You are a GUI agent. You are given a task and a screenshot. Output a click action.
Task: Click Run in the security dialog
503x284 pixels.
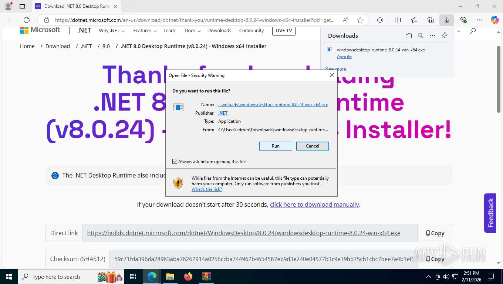click(x=276, y=146)
